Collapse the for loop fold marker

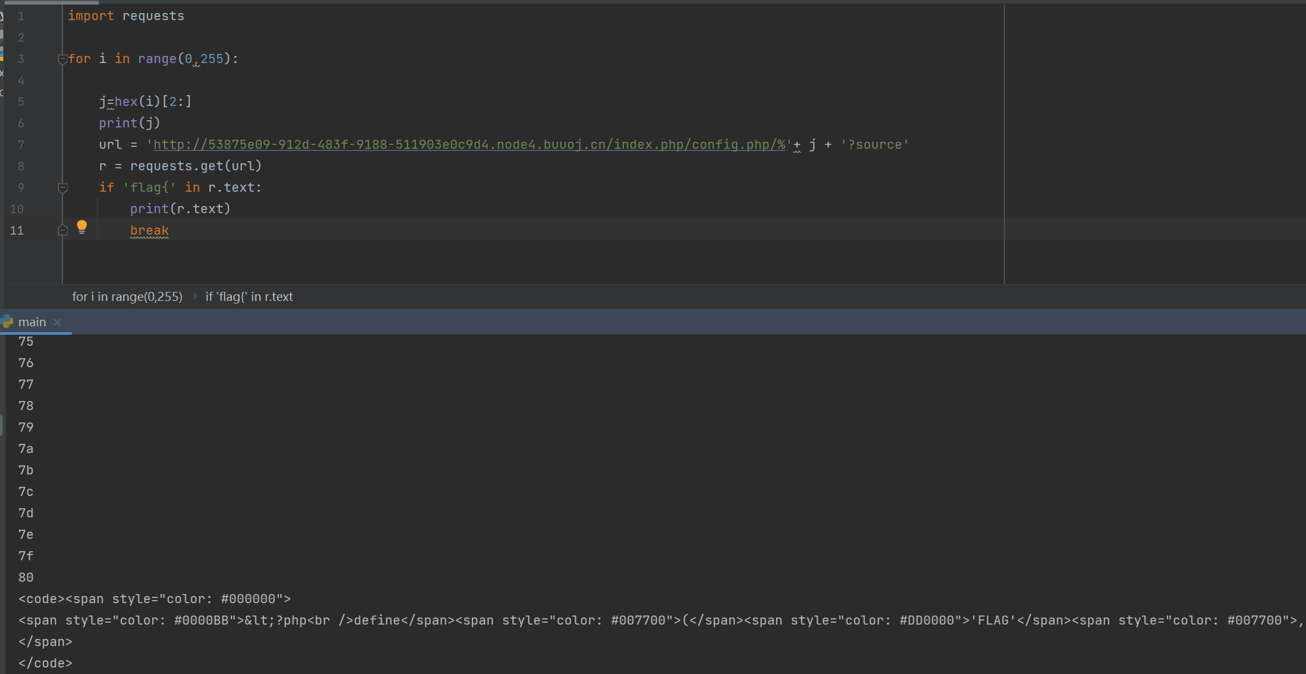pyautogui.click(x=62, y=59)
